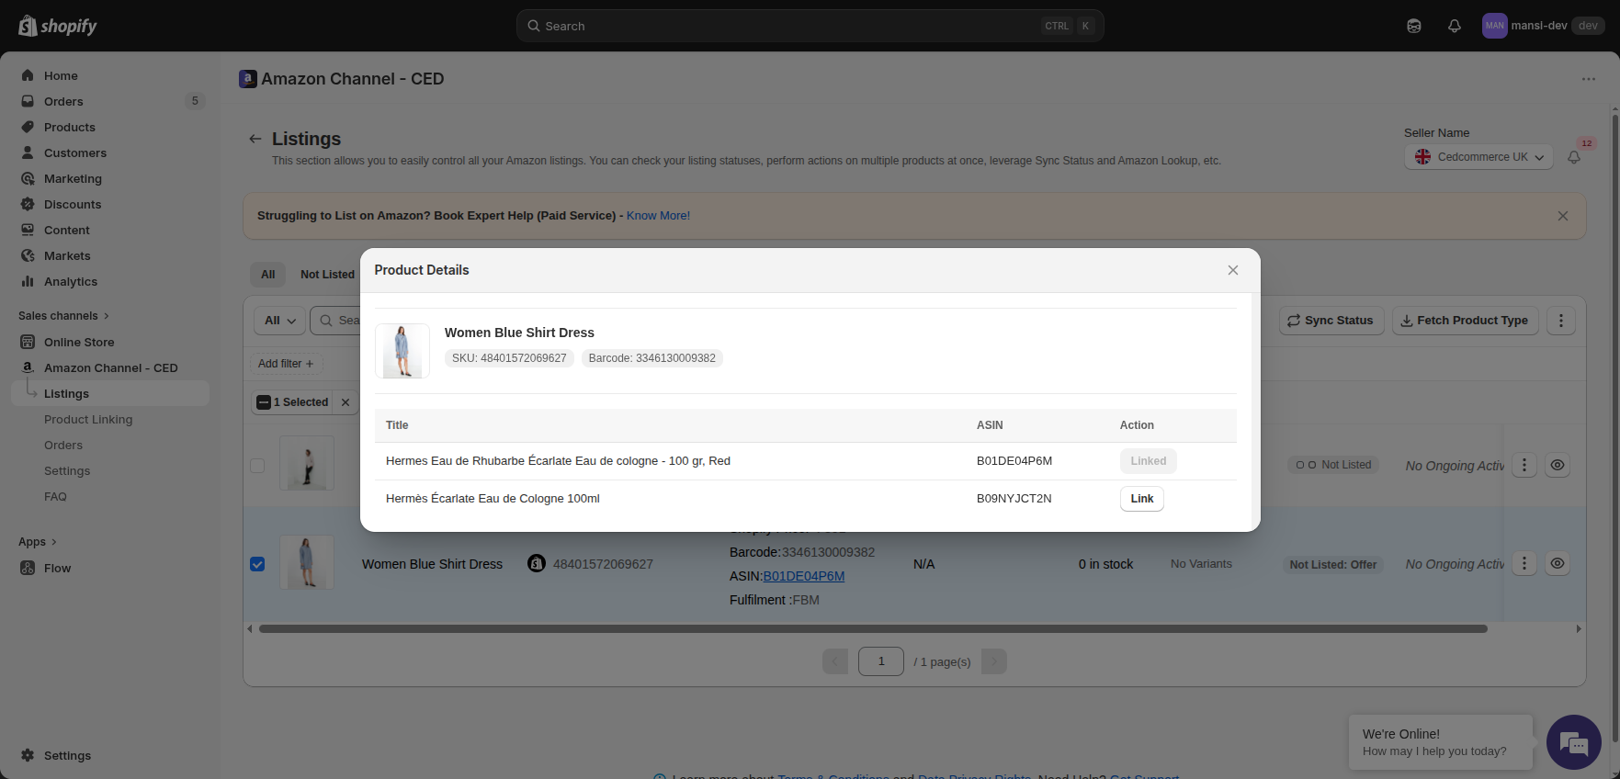Close the Product Details dialog
The image size is (1620, 779).
[1233, 270]
